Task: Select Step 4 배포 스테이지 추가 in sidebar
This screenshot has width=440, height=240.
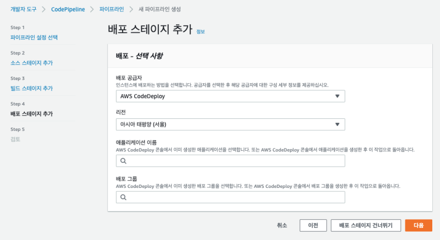Action: [32, 114]
